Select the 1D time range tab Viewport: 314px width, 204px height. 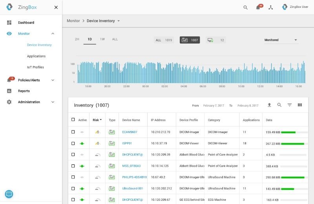90,39
